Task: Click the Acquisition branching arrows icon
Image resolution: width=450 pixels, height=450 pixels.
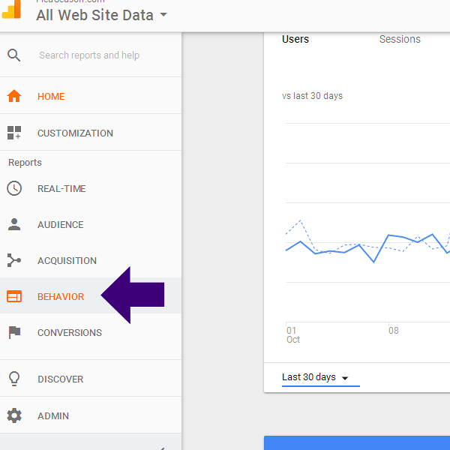Action: [13, 260]
